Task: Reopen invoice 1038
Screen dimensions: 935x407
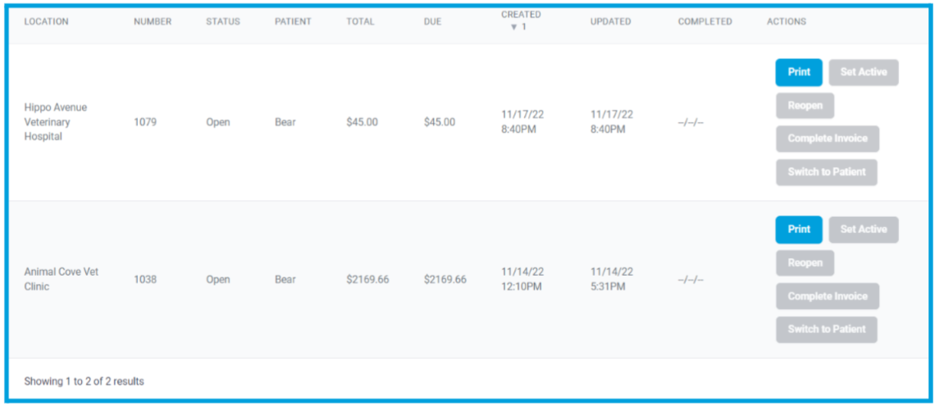Action: click(805, 263)
